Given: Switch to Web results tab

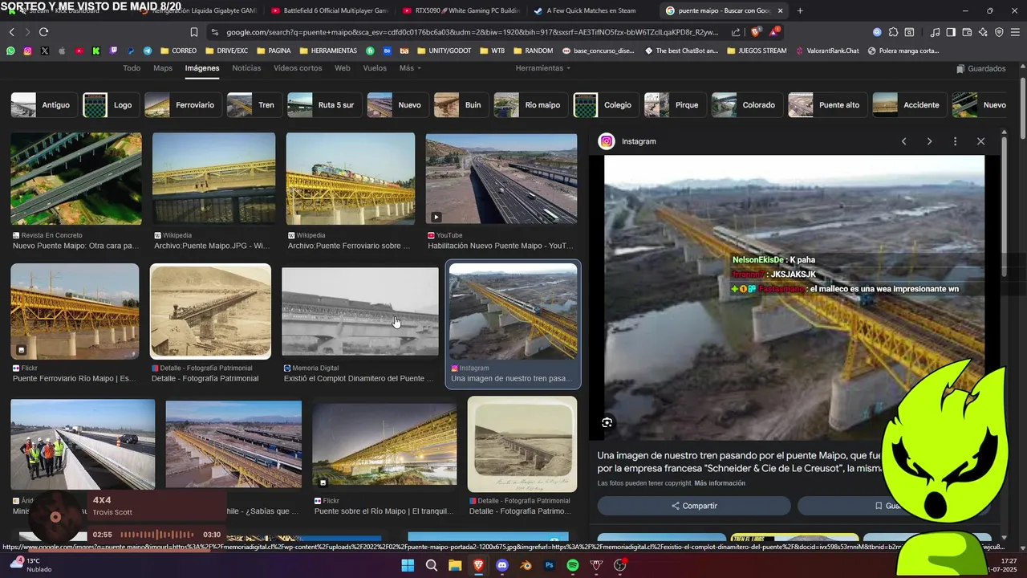Looking at the screenshot, I should point(343,68).
